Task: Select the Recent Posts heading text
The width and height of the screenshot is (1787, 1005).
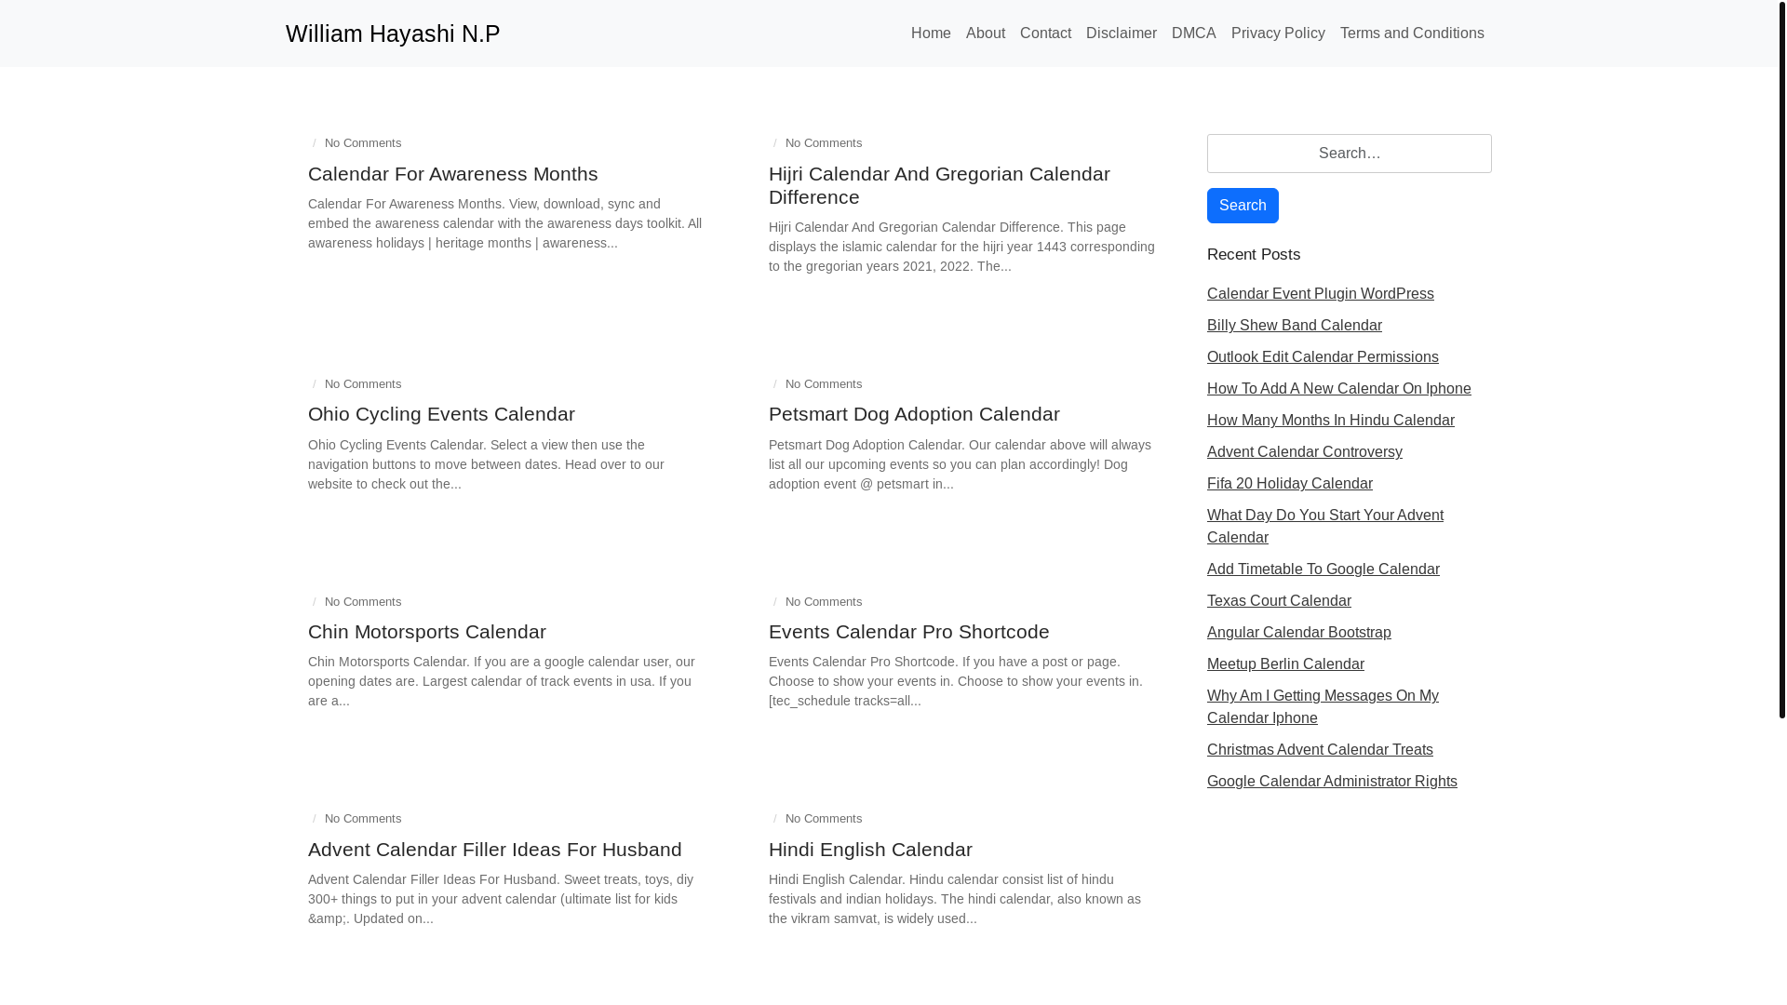Action: (x=1253, y=255)
